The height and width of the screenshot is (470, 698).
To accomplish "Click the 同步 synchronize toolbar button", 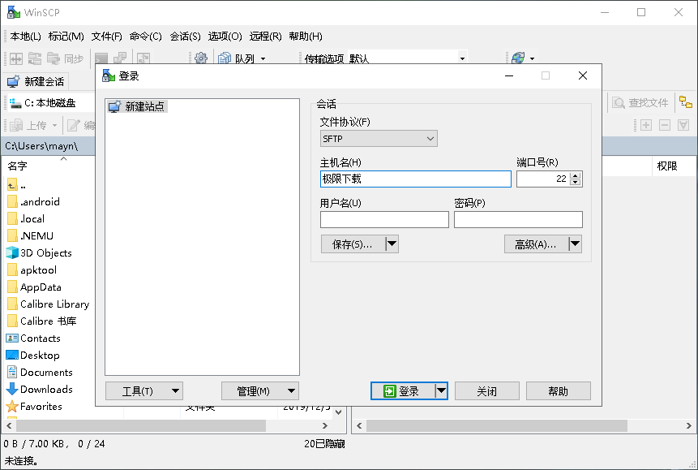I will pos(66,58).
